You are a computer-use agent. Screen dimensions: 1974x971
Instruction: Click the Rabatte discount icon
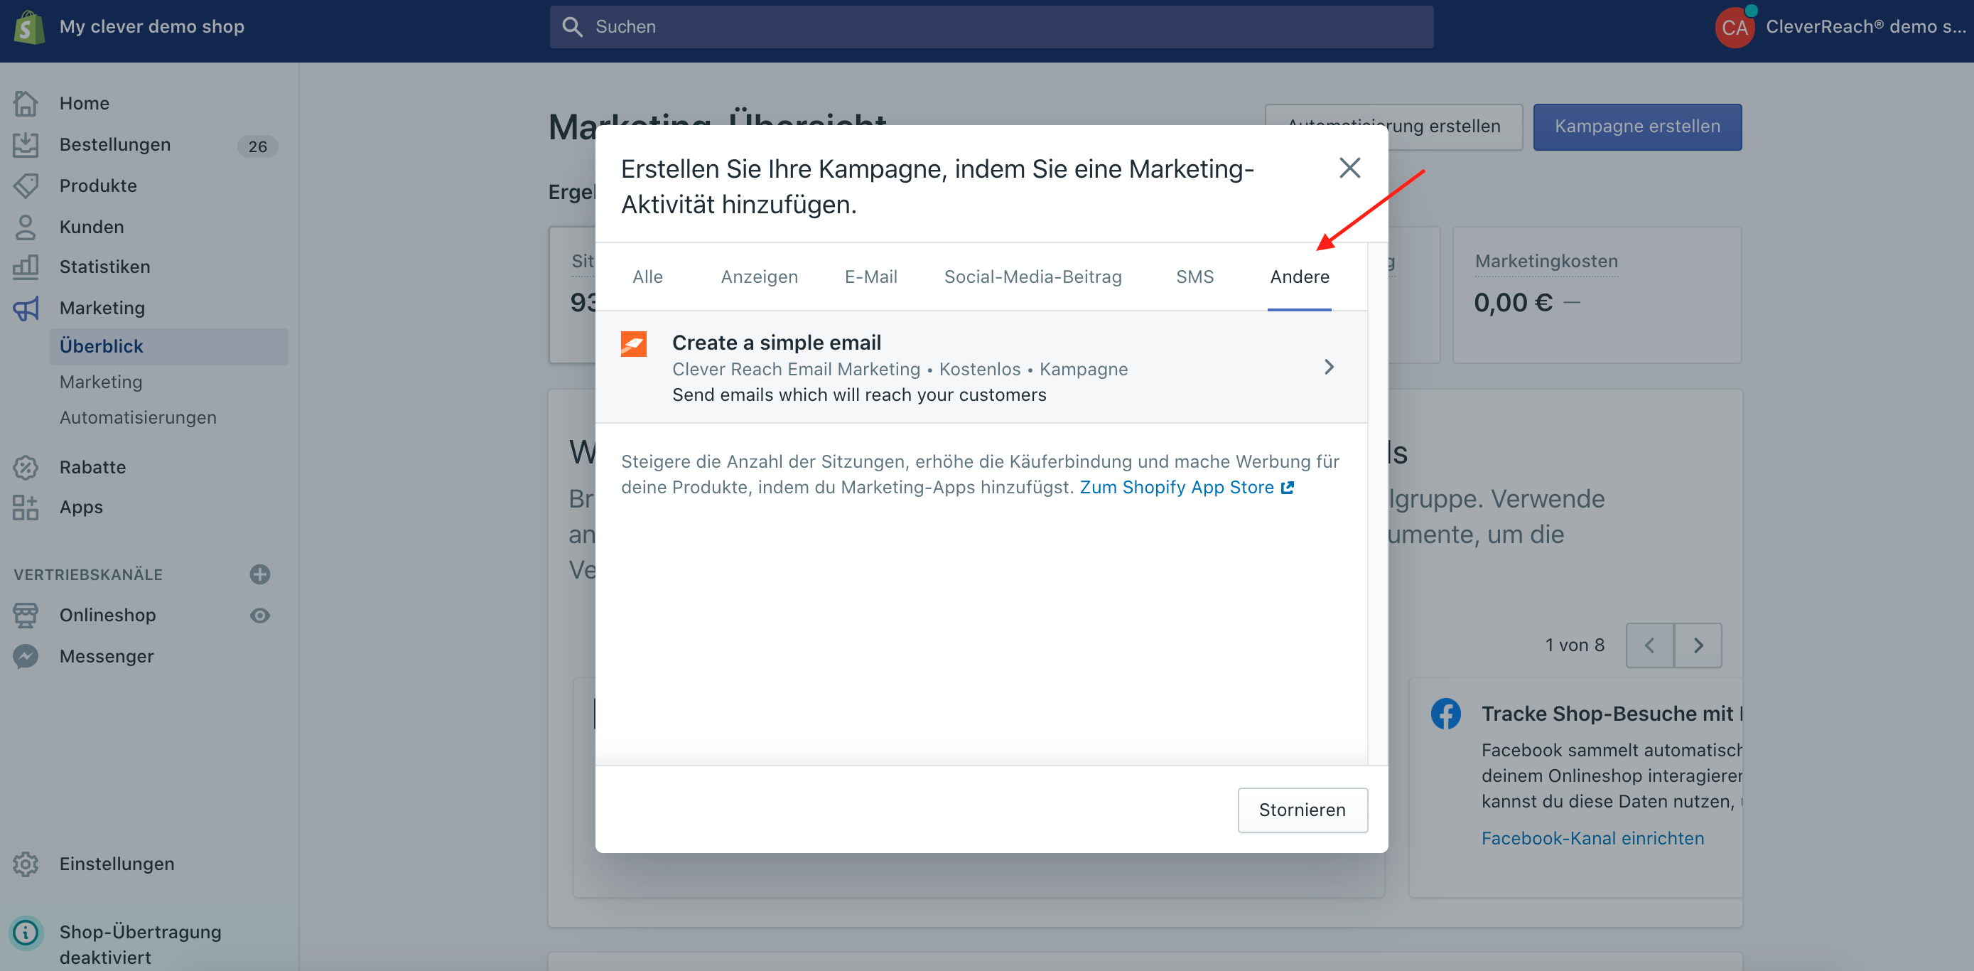26,467
